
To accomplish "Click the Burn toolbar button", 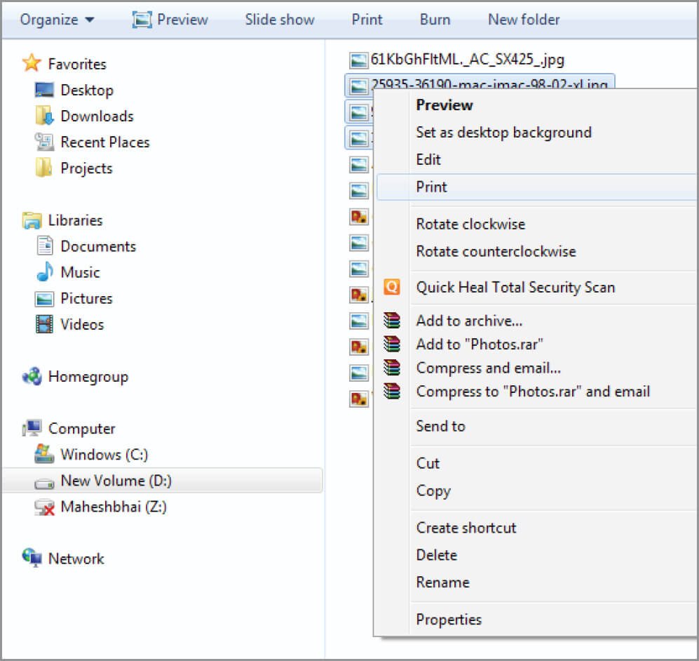I will (x=435, y=20).
